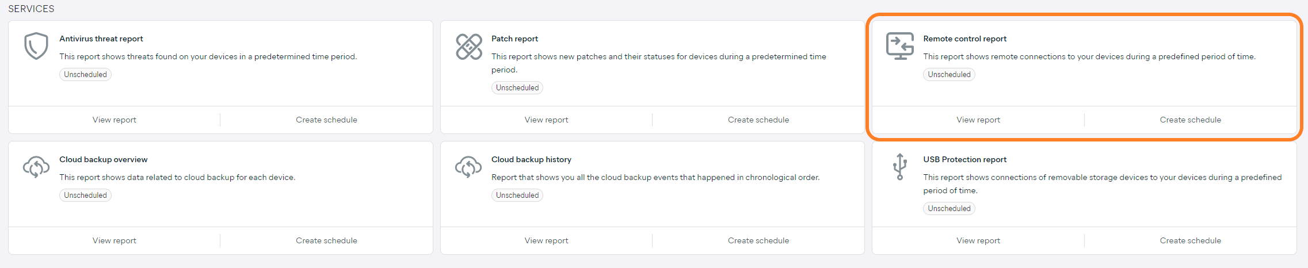1308x268 pixels.
Task: Create schedule for USB Protection report
Action: (x=1190, y=240)
